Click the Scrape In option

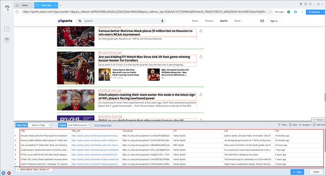305,125
